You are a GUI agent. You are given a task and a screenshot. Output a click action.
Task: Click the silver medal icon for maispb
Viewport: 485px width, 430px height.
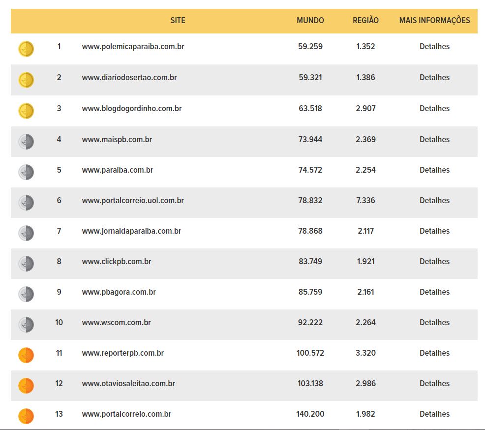tap(26, 142)
